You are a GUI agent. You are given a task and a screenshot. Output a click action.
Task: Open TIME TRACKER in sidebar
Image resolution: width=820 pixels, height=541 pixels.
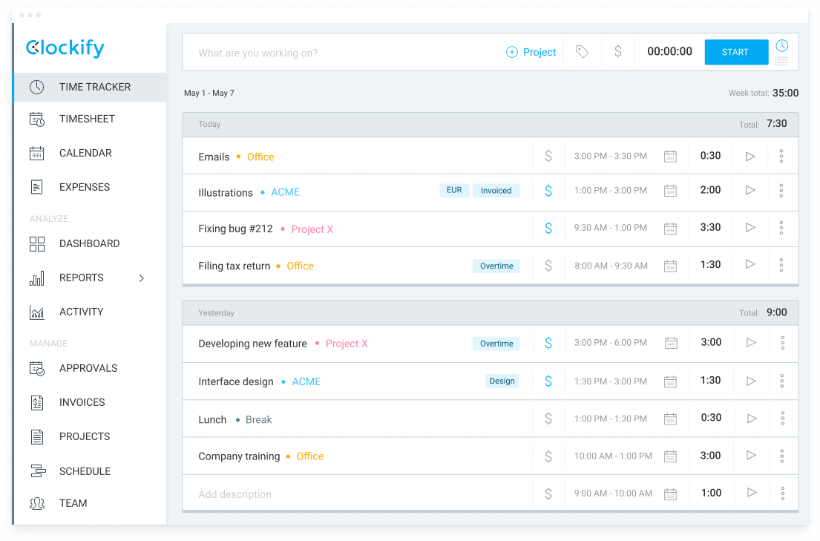[90, 87]
